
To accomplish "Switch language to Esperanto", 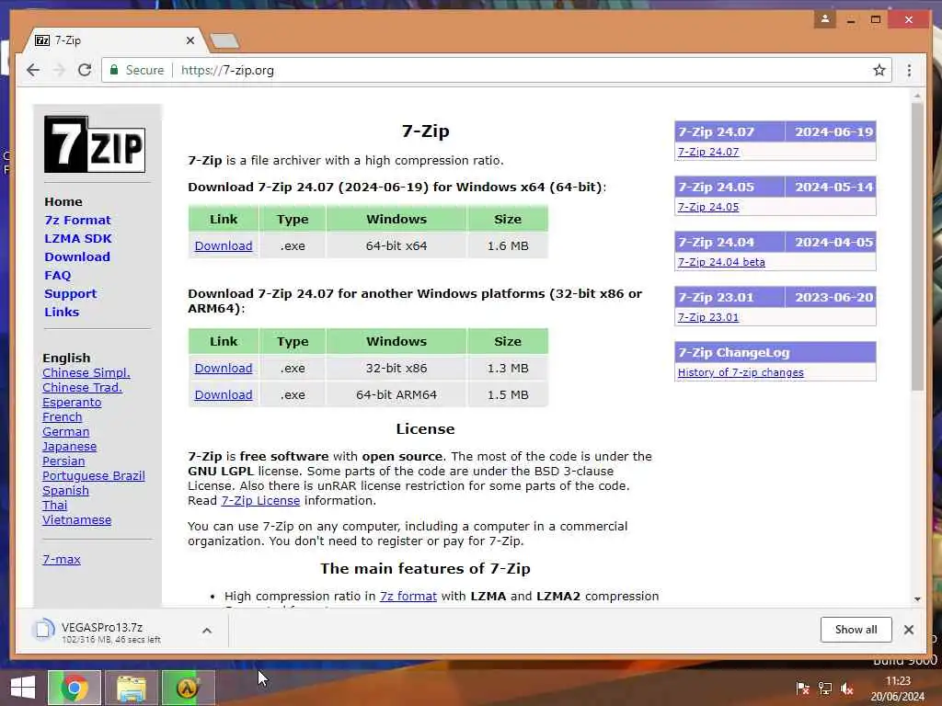I will [x=72, y=403].
